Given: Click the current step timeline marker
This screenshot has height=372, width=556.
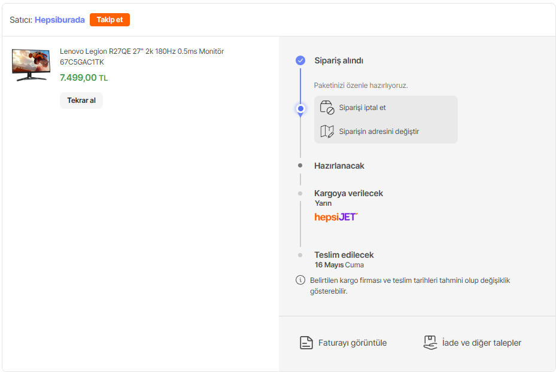Looking at the screenshot, I should pos(300,108).
